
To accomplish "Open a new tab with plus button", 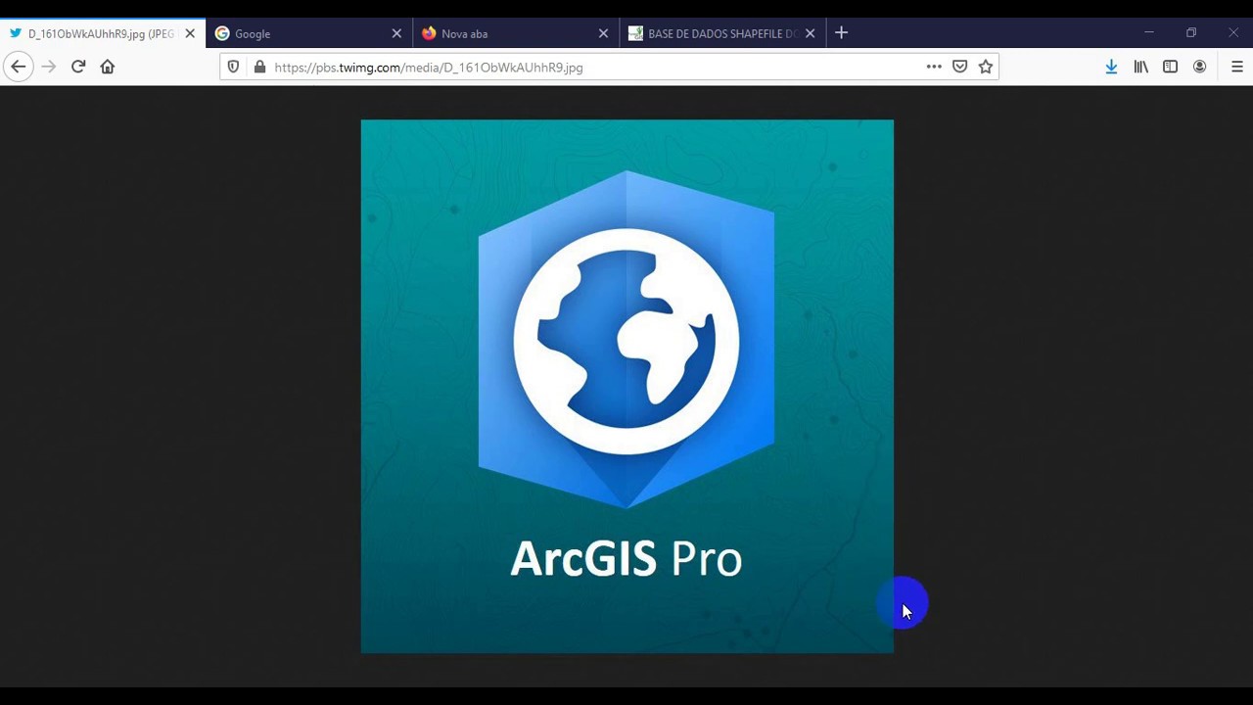I will pos(841,33).
